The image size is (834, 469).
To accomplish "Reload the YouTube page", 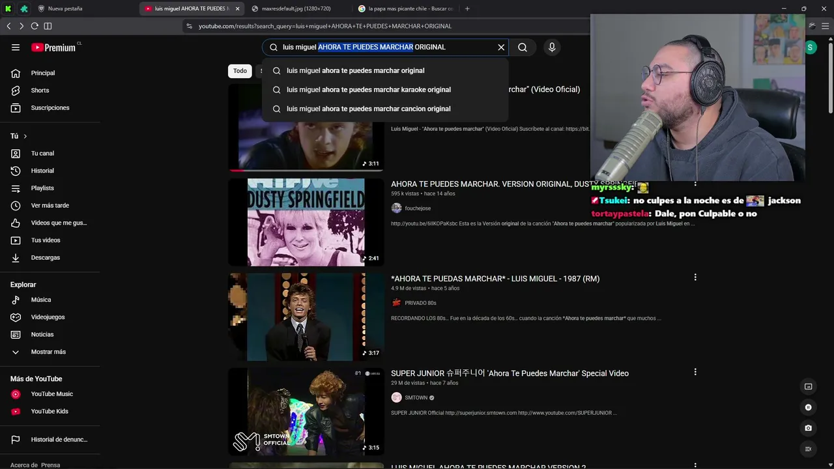I will [x=35, y=26].
